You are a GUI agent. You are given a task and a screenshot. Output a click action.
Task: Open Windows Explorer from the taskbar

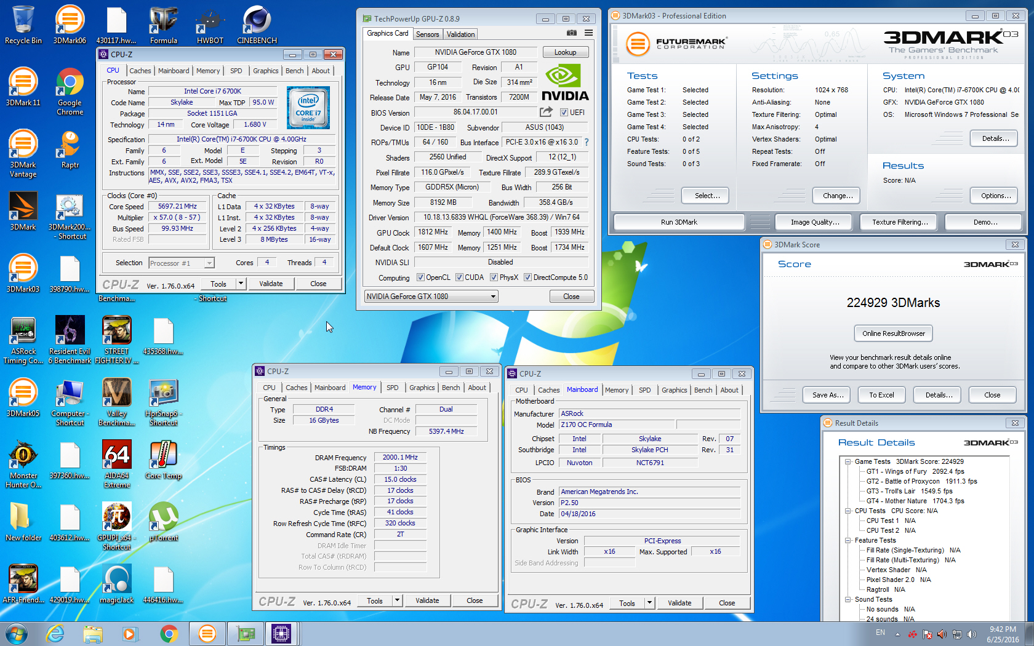(x=93, y=633)
